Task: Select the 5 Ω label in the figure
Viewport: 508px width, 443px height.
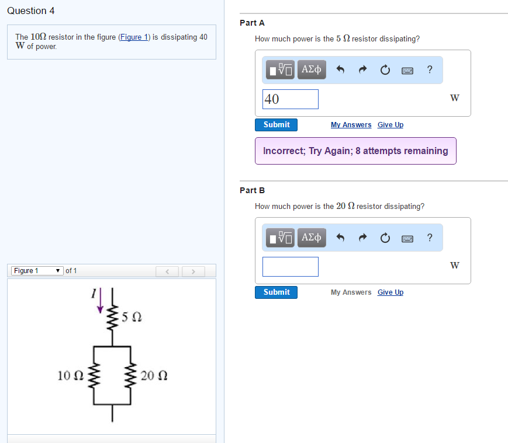Action: (132, 317)
